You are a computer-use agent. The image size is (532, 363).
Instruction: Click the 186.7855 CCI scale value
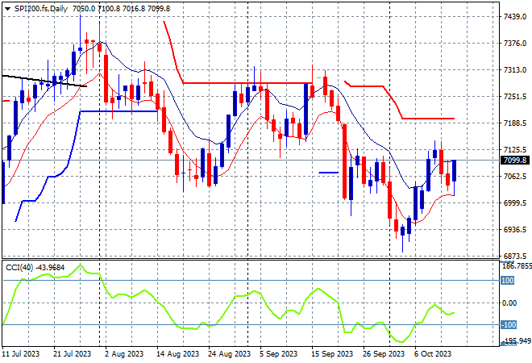(517, 266)
